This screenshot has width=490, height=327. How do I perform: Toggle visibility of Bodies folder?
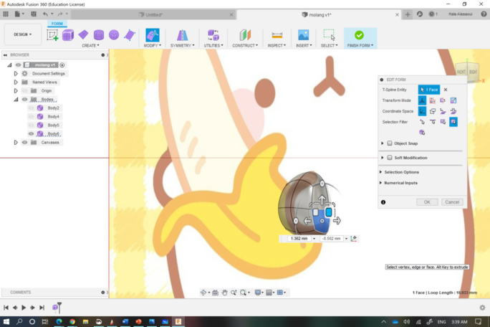click(x=24, y=100)
